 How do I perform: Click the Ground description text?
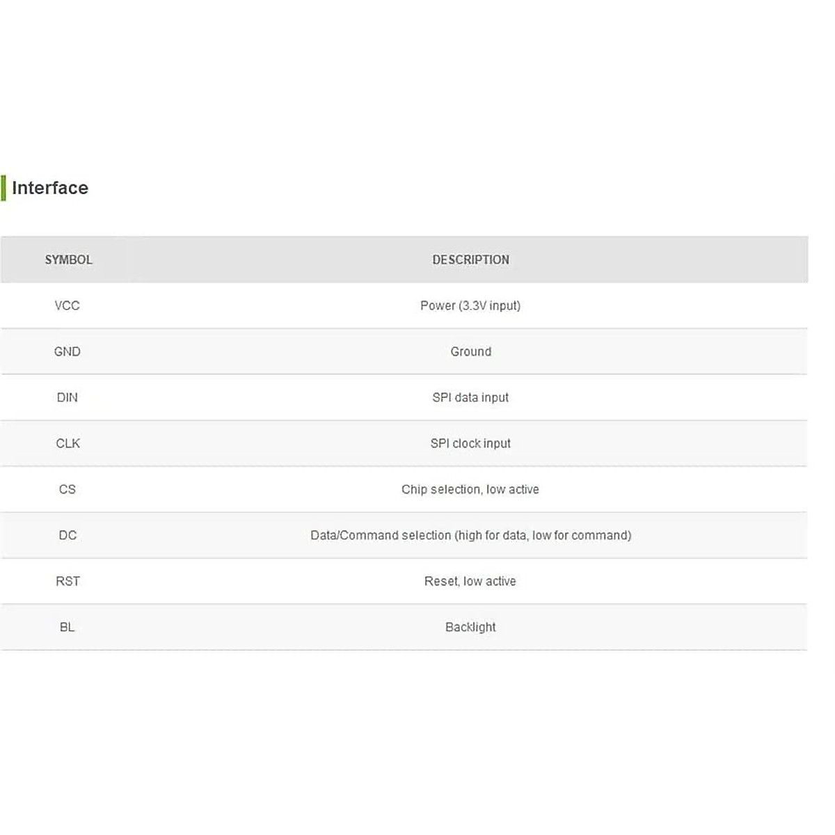pos(470,351)
